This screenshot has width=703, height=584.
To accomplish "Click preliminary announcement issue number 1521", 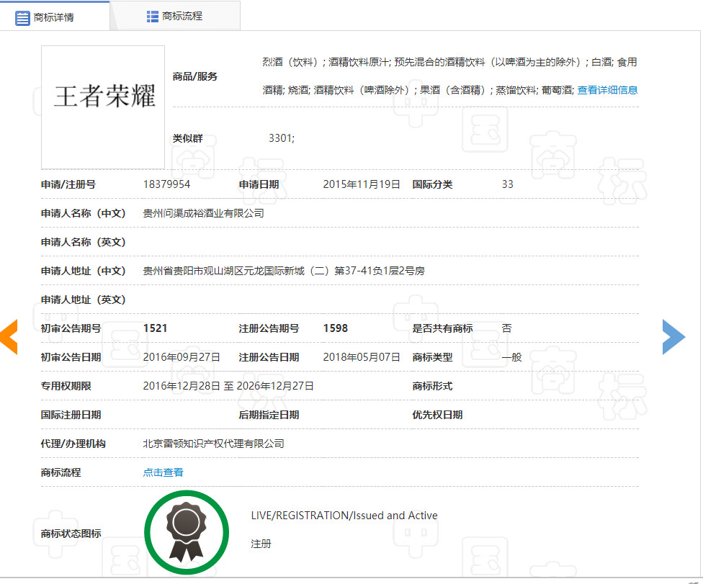I will coord(155,328).
